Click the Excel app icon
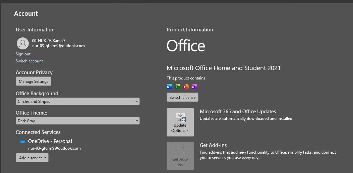The height and width of the screenshot is (173, 353). (178, 87)
